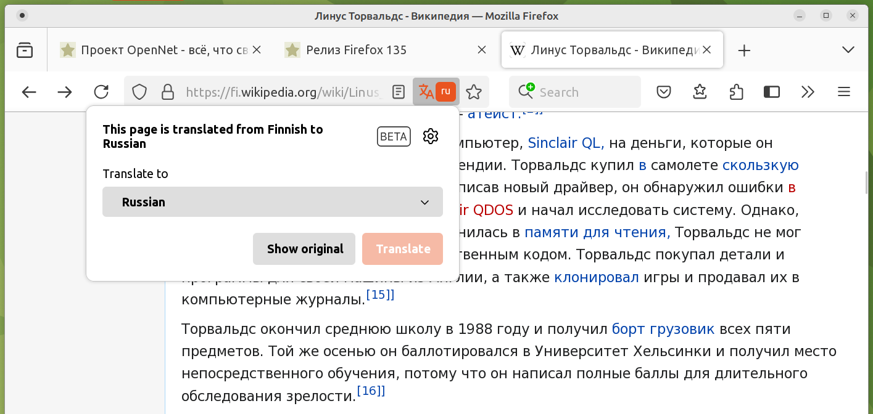Viewport: 873px width, 414px height.
Task: Toggle reader view icon in address bar
Action: [399, 92]
